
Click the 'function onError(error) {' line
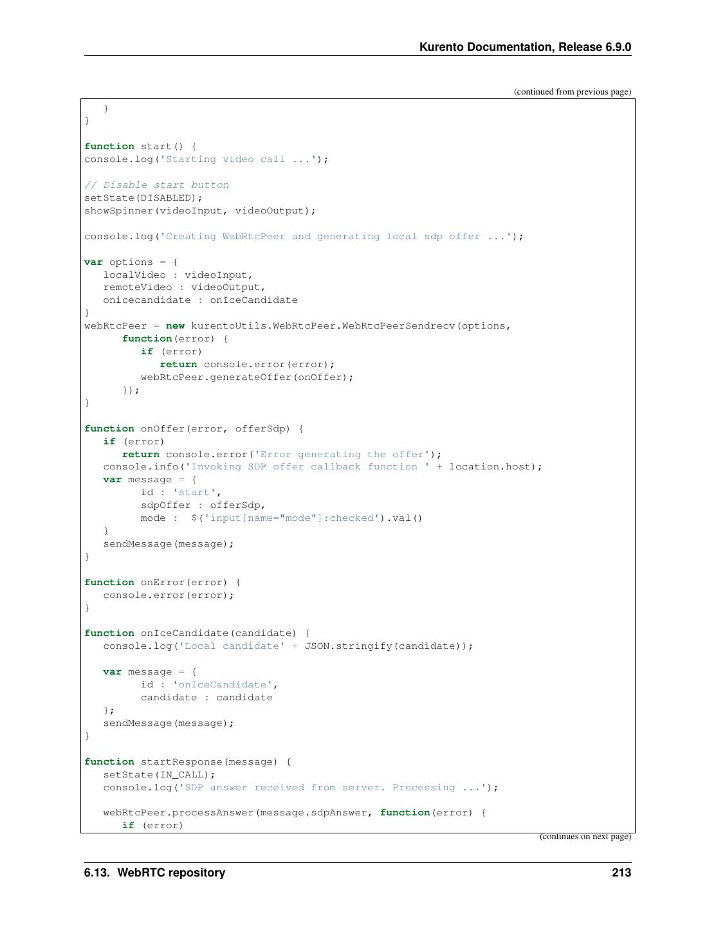tap(163, 583)
